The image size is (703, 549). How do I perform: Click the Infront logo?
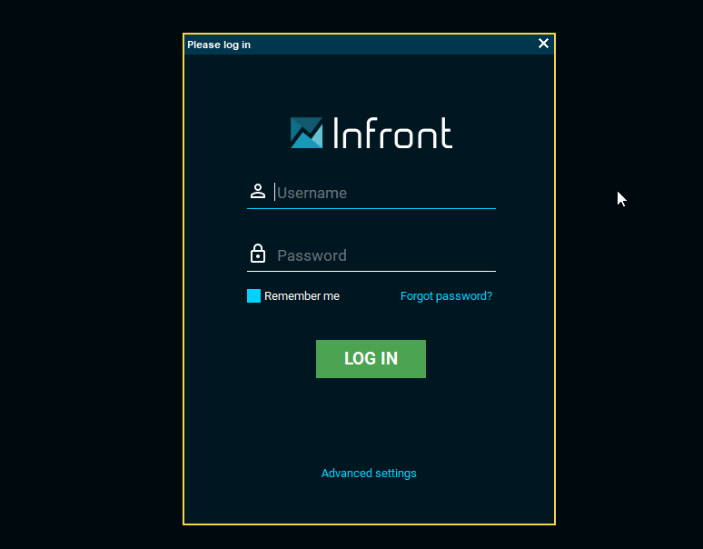[371, 133]
